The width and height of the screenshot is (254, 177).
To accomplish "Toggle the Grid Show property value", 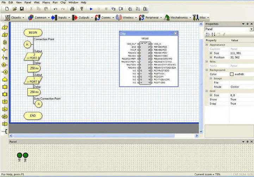I will (x=233, y=100).
